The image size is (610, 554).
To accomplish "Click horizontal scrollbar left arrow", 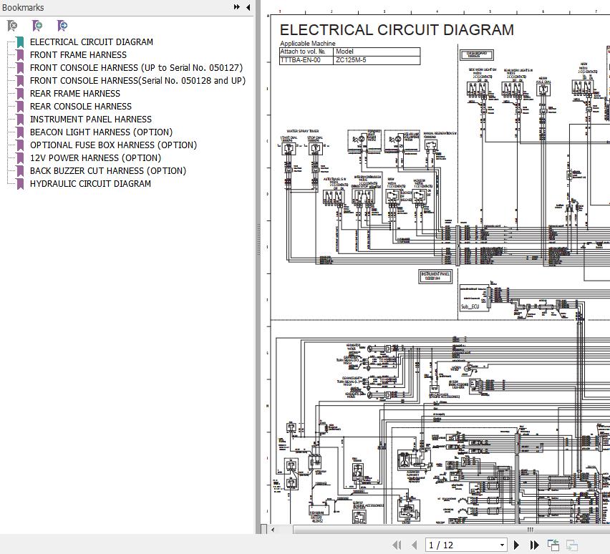I will [x=273, y=530].
